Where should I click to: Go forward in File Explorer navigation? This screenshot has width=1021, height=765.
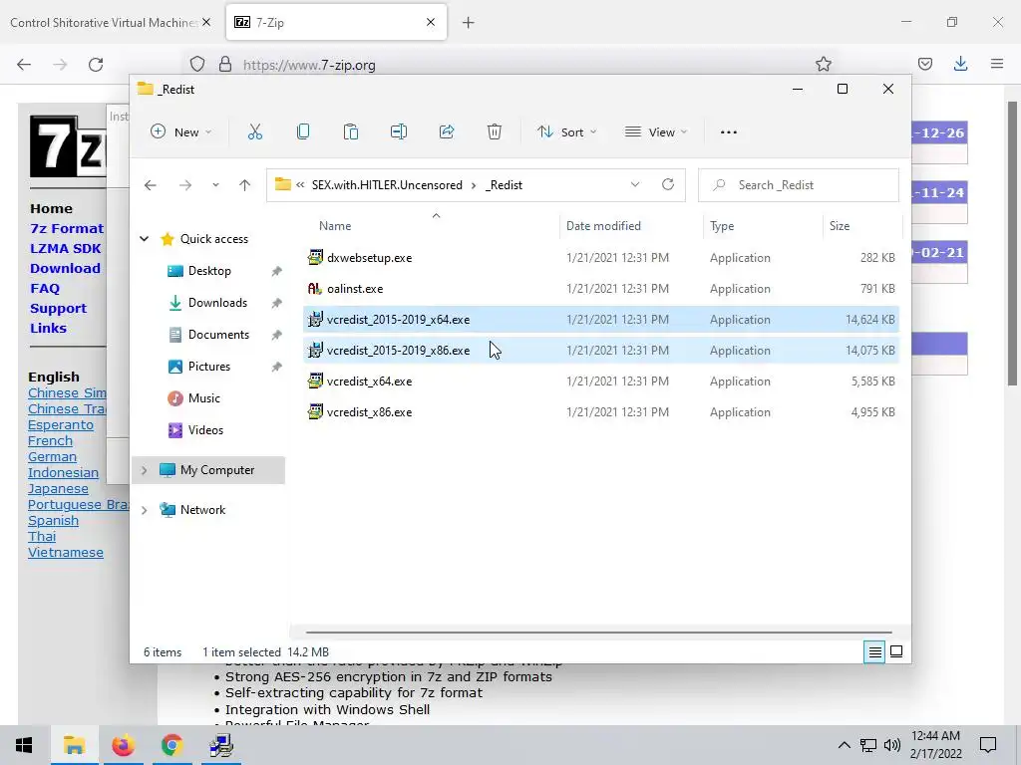(x=185, y=185)
